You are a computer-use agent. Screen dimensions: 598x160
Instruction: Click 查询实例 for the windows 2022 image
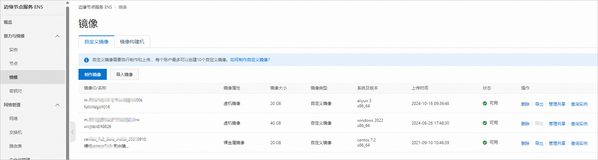pyautogui.click(x=579, y=124)
